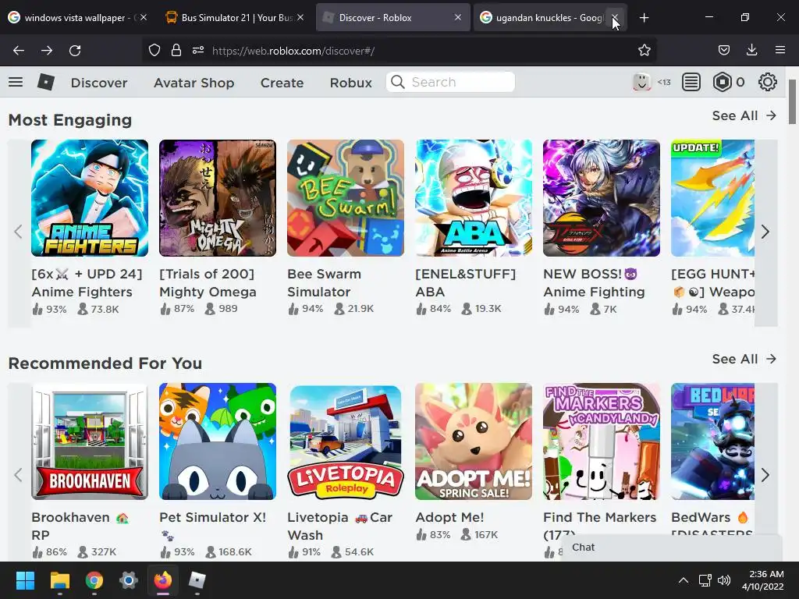Open Settings app from taskbar
The image size is (799, 599).
[129, 580]
